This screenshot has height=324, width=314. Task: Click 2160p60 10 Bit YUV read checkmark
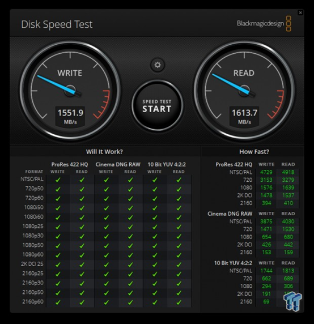tap(179, 302)
